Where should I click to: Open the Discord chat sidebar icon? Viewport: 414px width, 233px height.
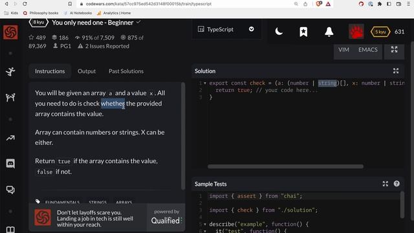(x=10, y=164)
